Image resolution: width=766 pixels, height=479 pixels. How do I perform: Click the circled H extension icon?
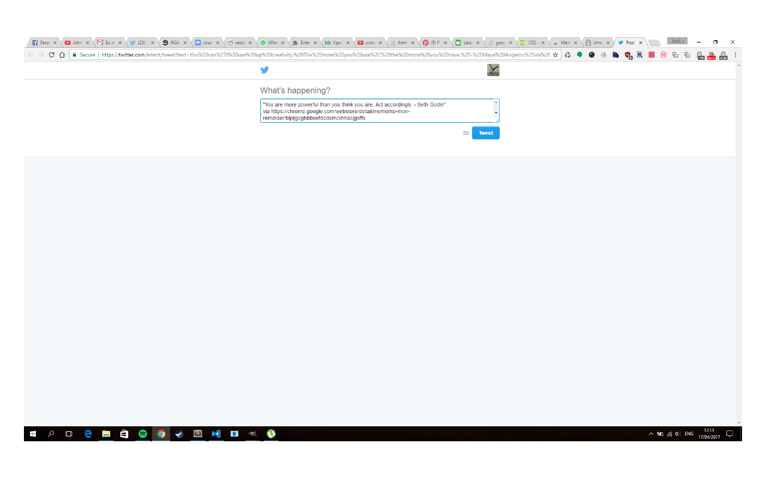click(664, 54)
